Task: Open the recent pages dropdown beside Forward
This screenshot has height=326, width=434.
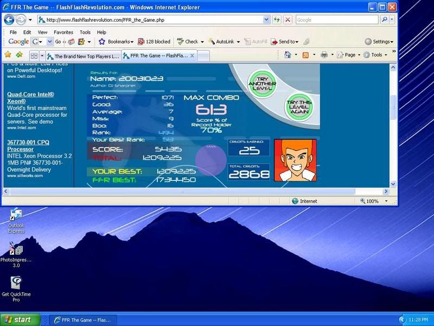Action: 30,20
